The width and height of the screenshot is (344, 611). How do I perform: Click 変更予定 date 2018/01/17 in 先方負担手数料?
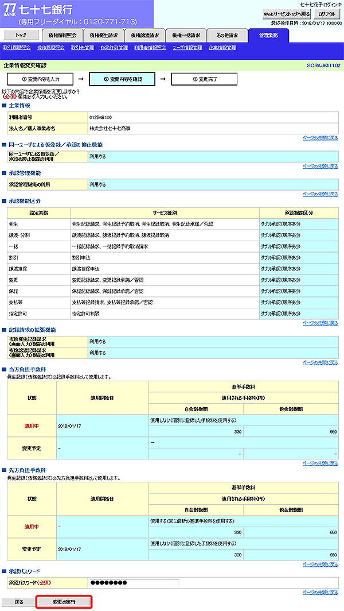69,550
